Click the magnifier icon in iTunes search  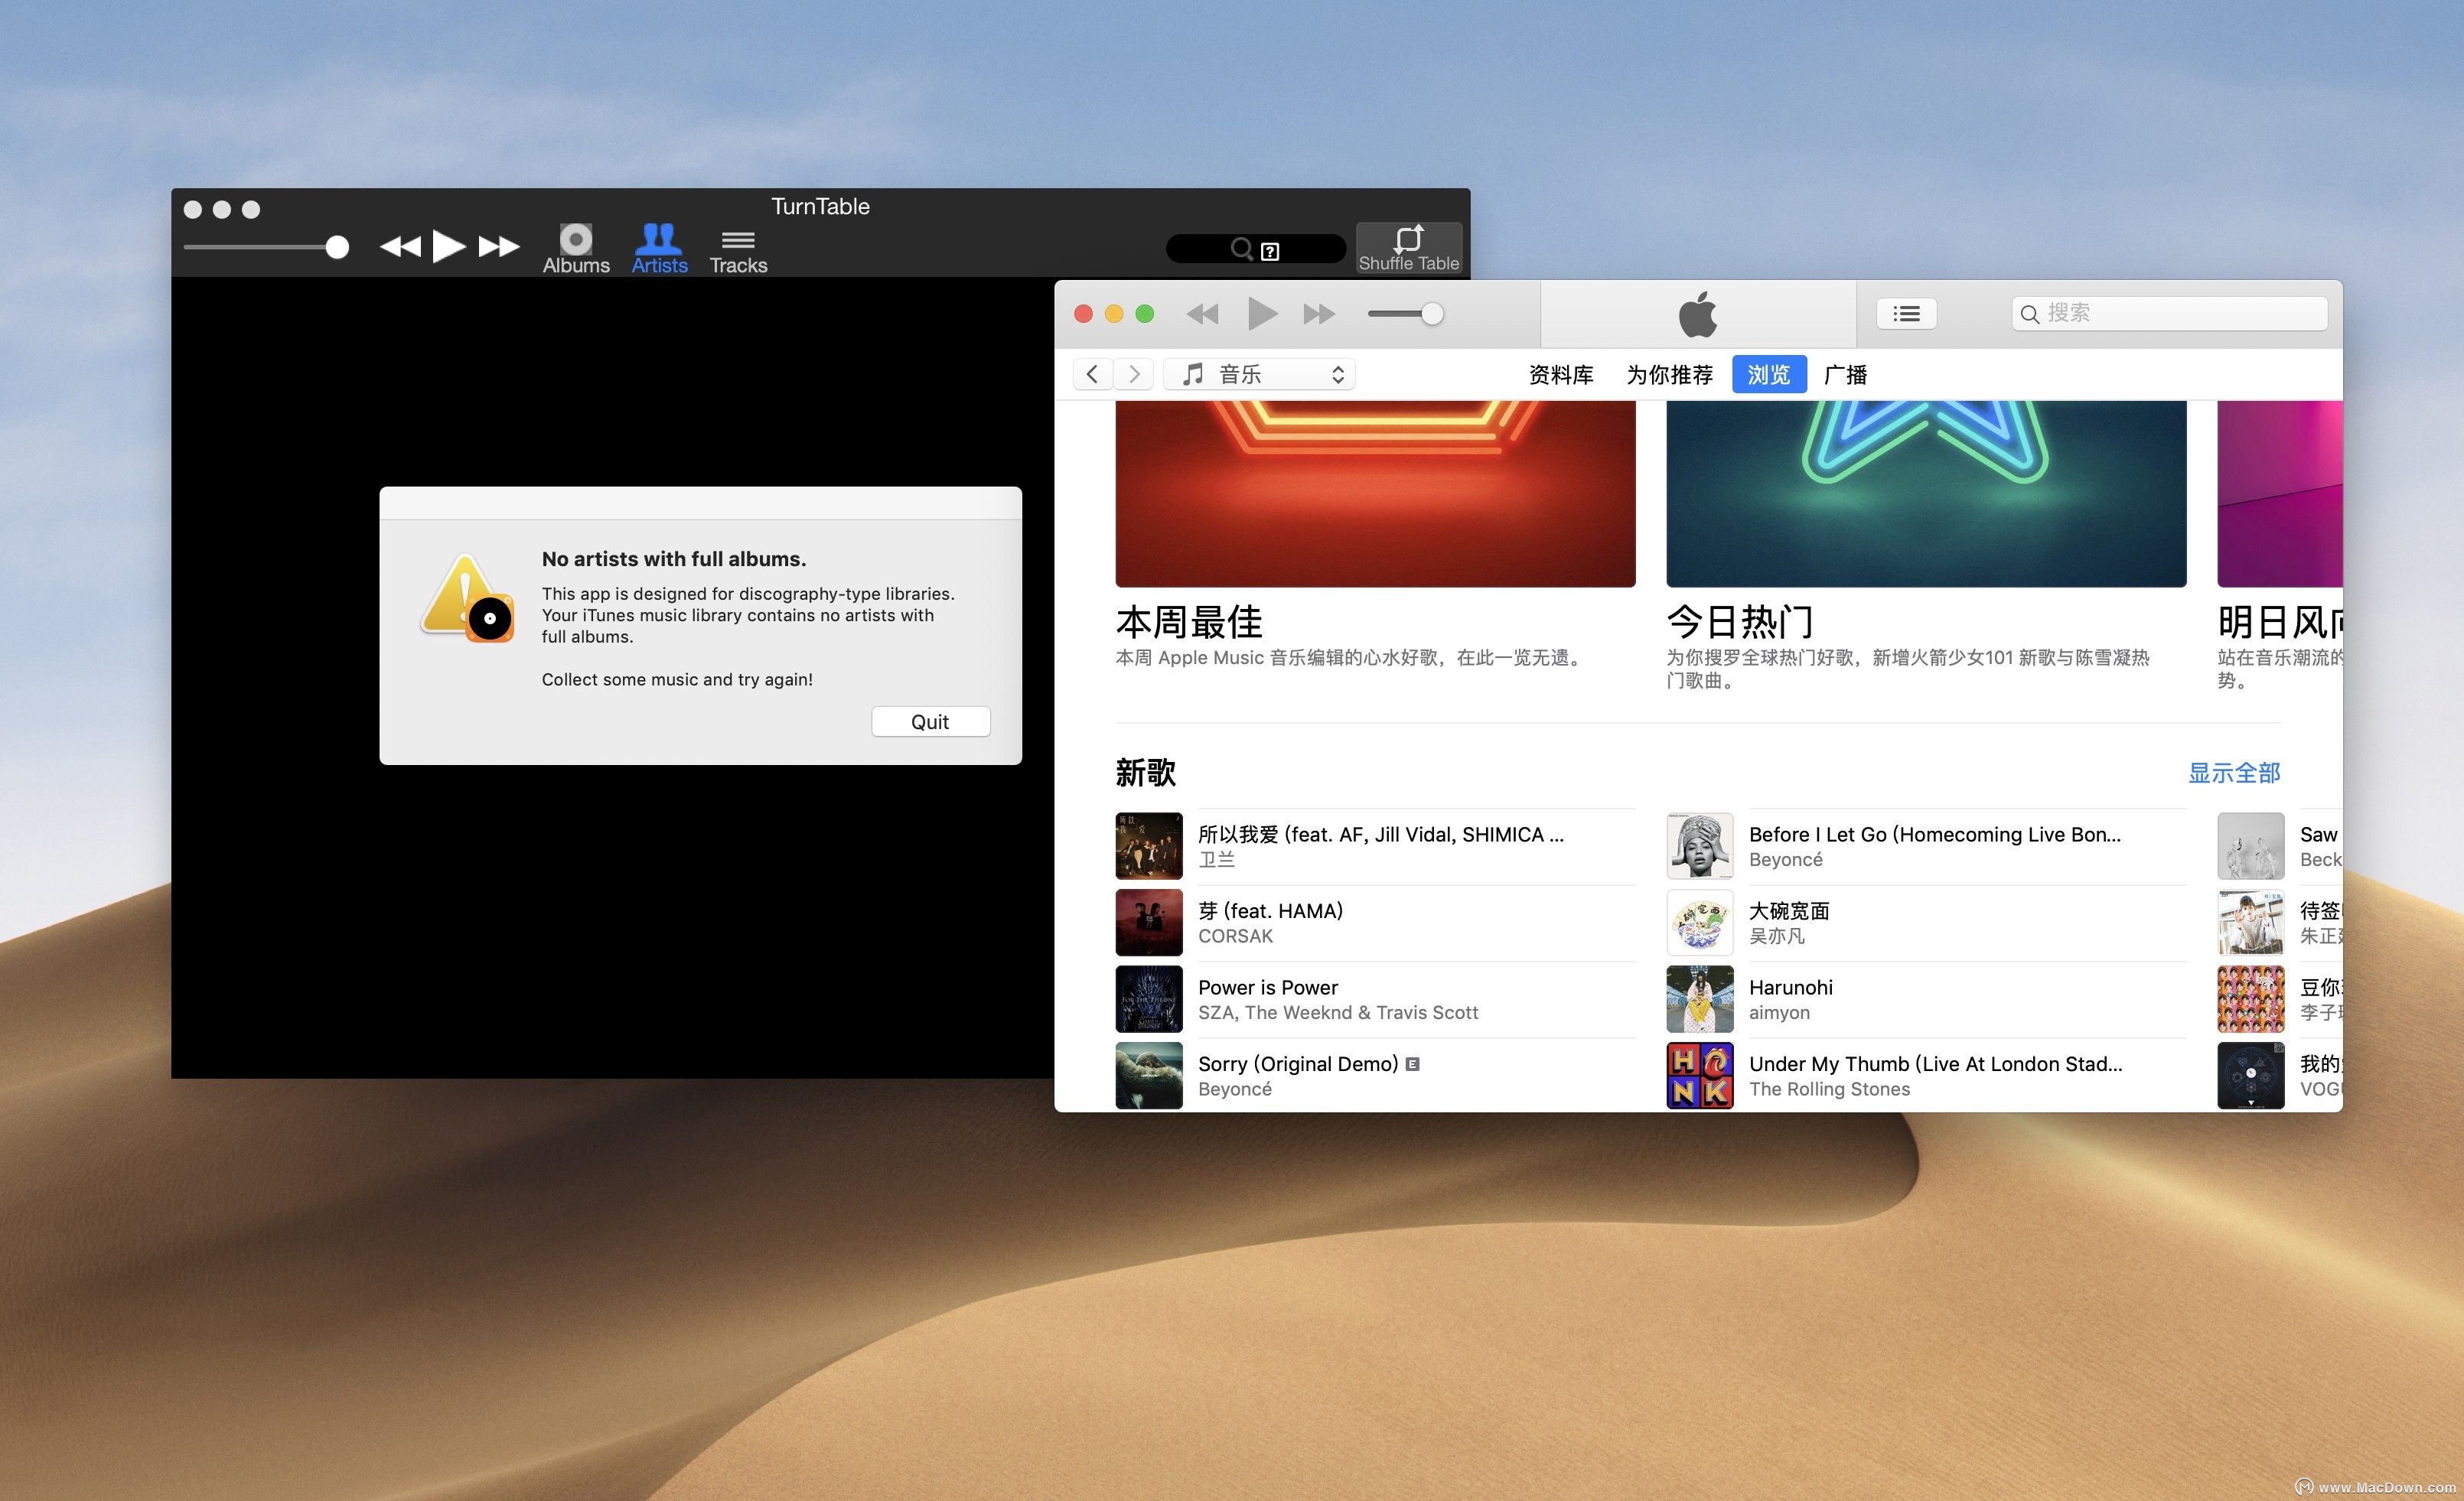tap(2030, 315)
